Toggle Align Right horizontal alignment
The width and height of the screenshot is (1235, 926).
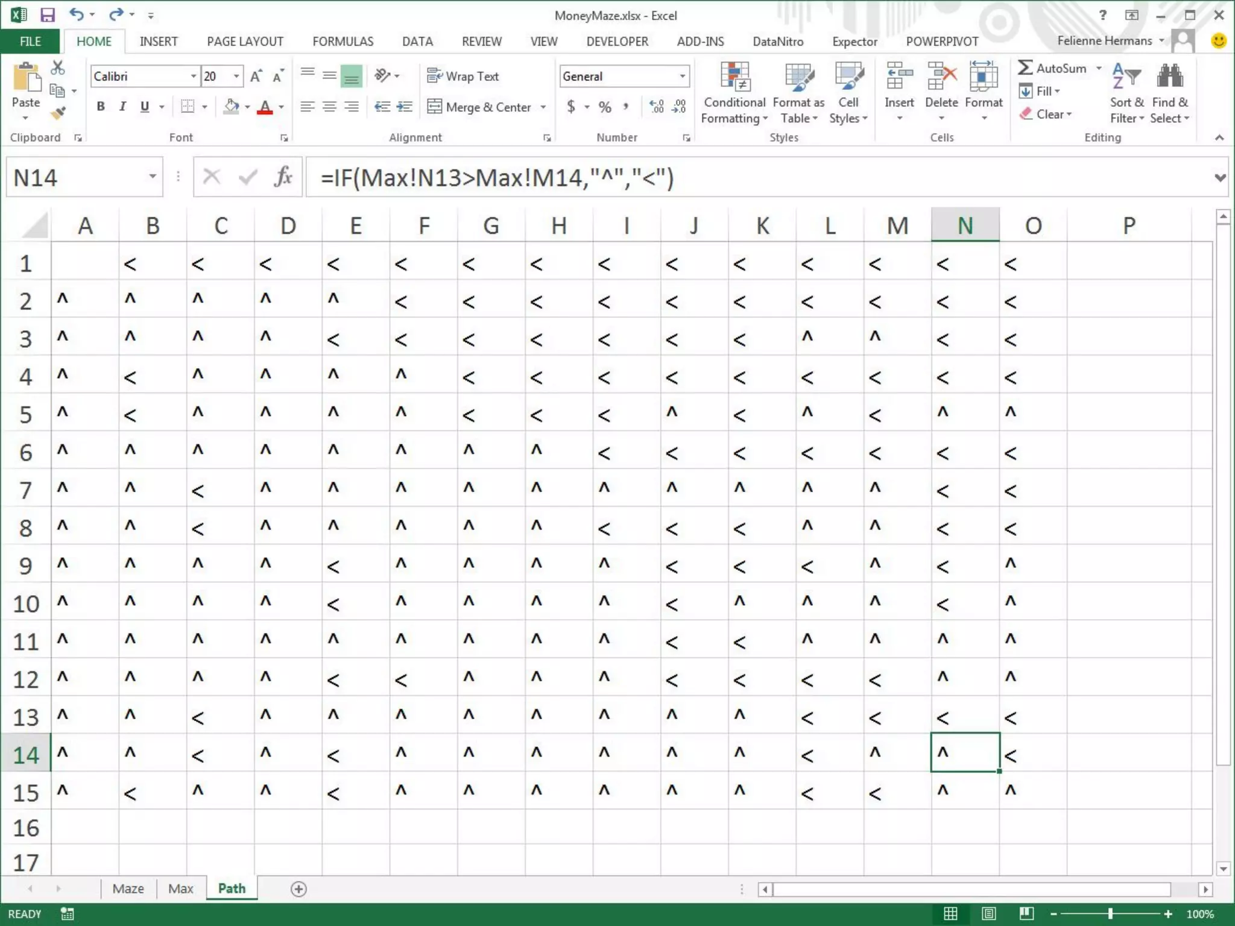tap(351, 107)
